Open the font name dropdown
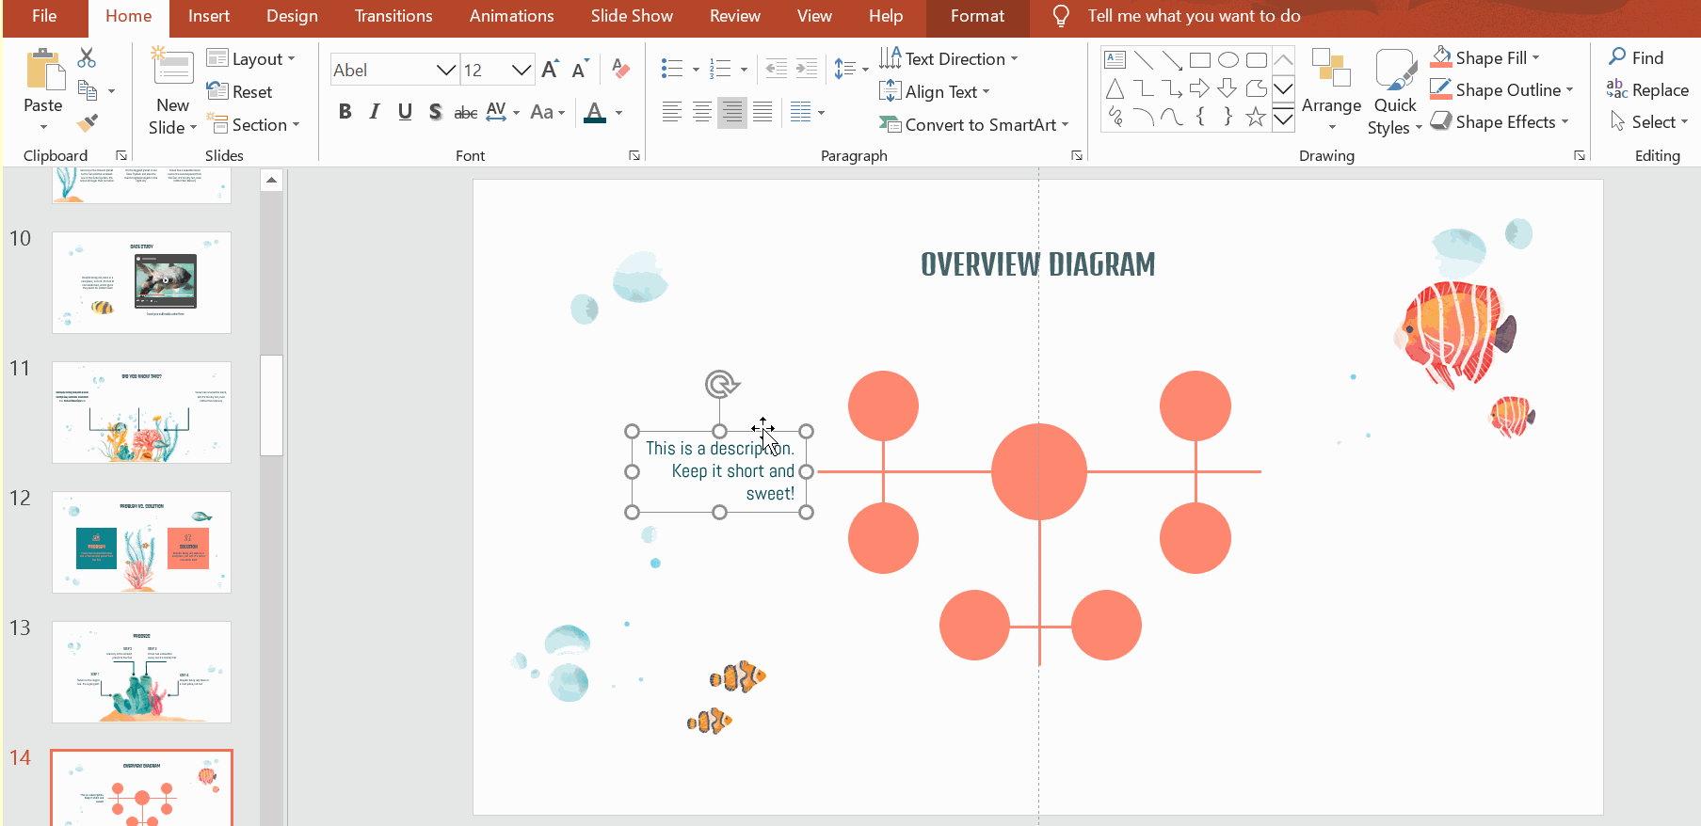1701x826 pixels. click(x=445, y=71)
